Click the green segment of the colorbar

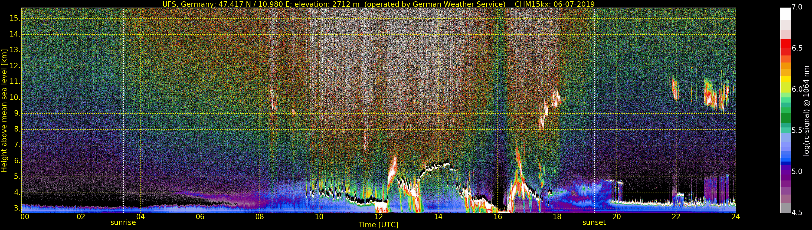coord(785,117)
